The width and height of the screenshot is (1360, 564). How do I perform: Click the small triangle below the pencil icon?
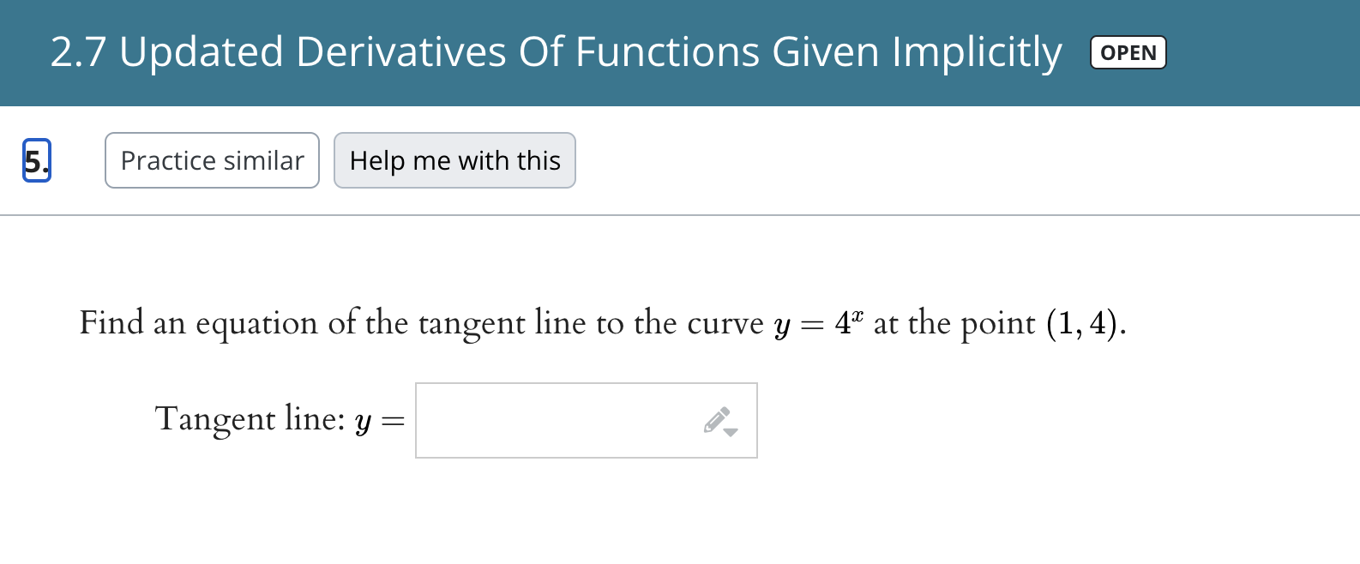click(x=731, y=431)
